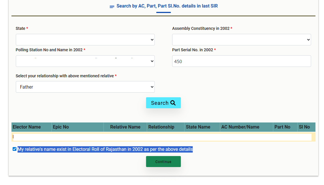
Task: Select the Epic No column header
Action: point(61,127)
